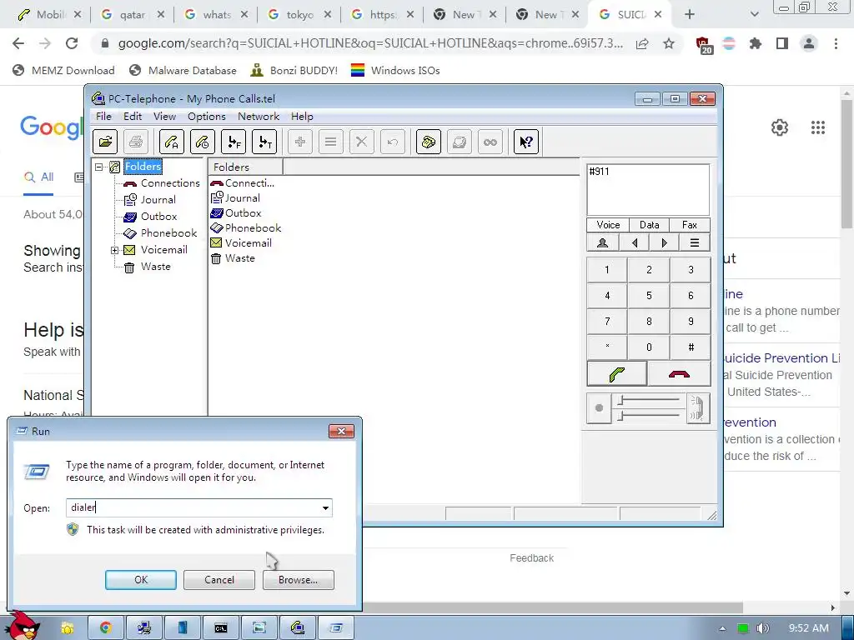Bookmark page with the star icon

click(x=669, y=43)
